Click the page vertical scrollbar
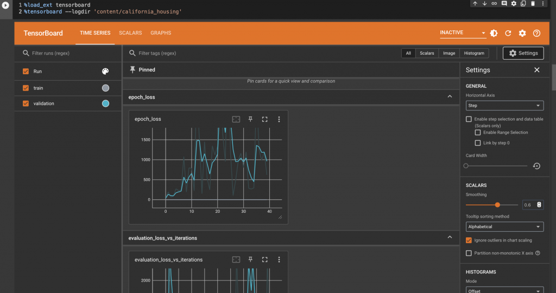 [553, 77]
